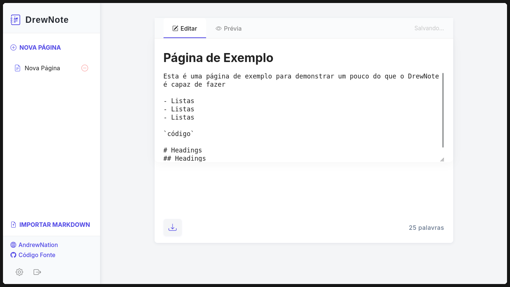This screenshot has height=287, width=510.
Task: Click the Salvando... status text
Action: click(x=429, y=28)
